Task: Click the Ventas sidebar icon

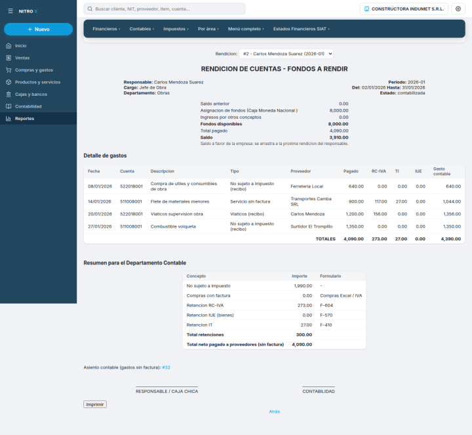Action: (9, 58)
